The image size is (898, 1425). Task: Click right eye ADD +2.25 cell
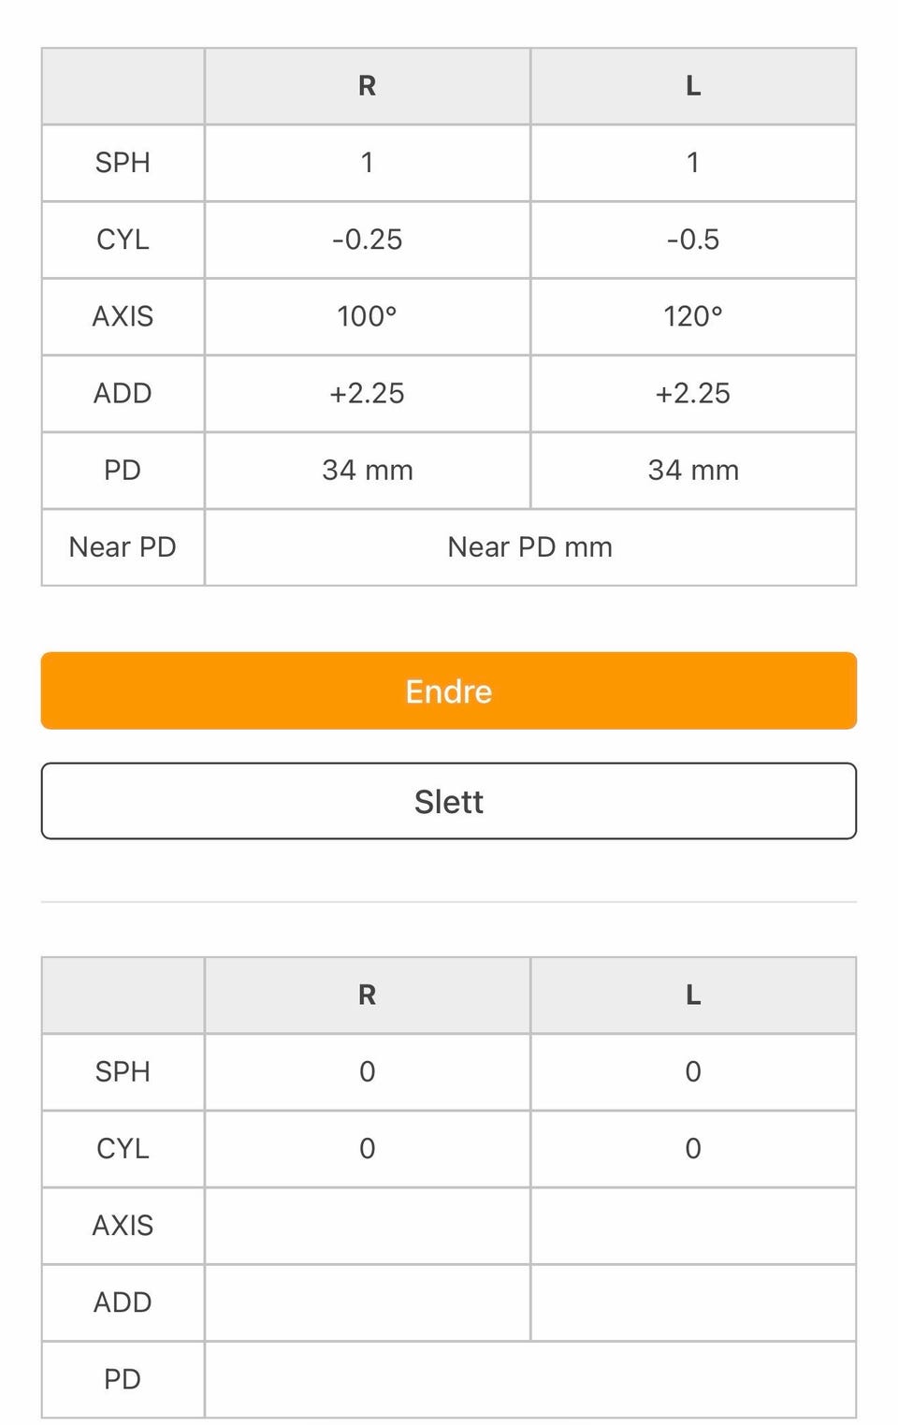pos(367,393)
